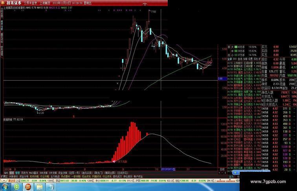Click the 买三 4.90 order book row
The height and width of the screenshot is (191, 297).
click(x=279, y=47)
